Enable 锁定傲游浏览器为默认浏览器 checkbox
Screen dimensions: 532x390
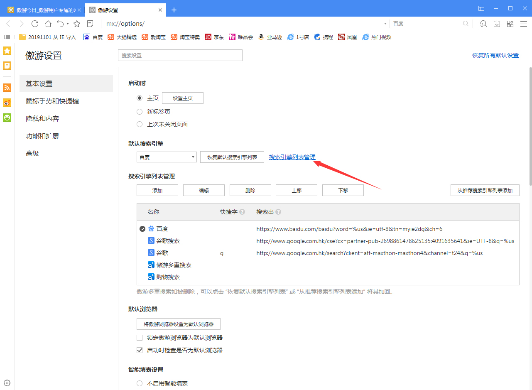[140, 337]
